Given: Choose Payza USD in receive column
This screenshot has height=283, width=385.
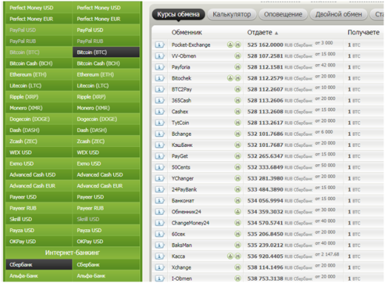Looking at the screenshot, I should coord(106,231).
